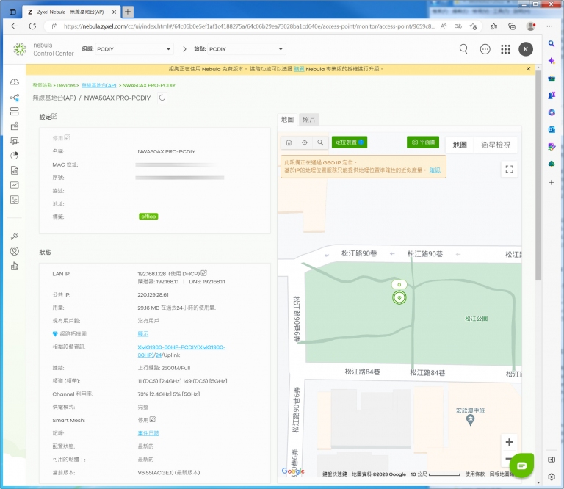This screenshot has width=564, height=489.
Task: Zoom in on the map with plus
Action: pos(510,442)
